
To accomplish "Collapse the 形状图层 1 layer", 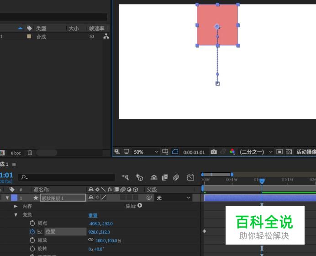I will pos(7,198).
